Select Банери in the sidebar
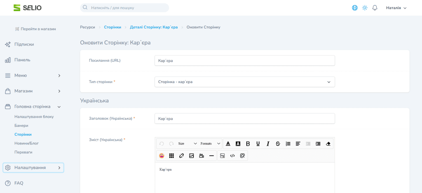Image resolution: width=422 pixels, height=193 pixels. click(21, 126)
